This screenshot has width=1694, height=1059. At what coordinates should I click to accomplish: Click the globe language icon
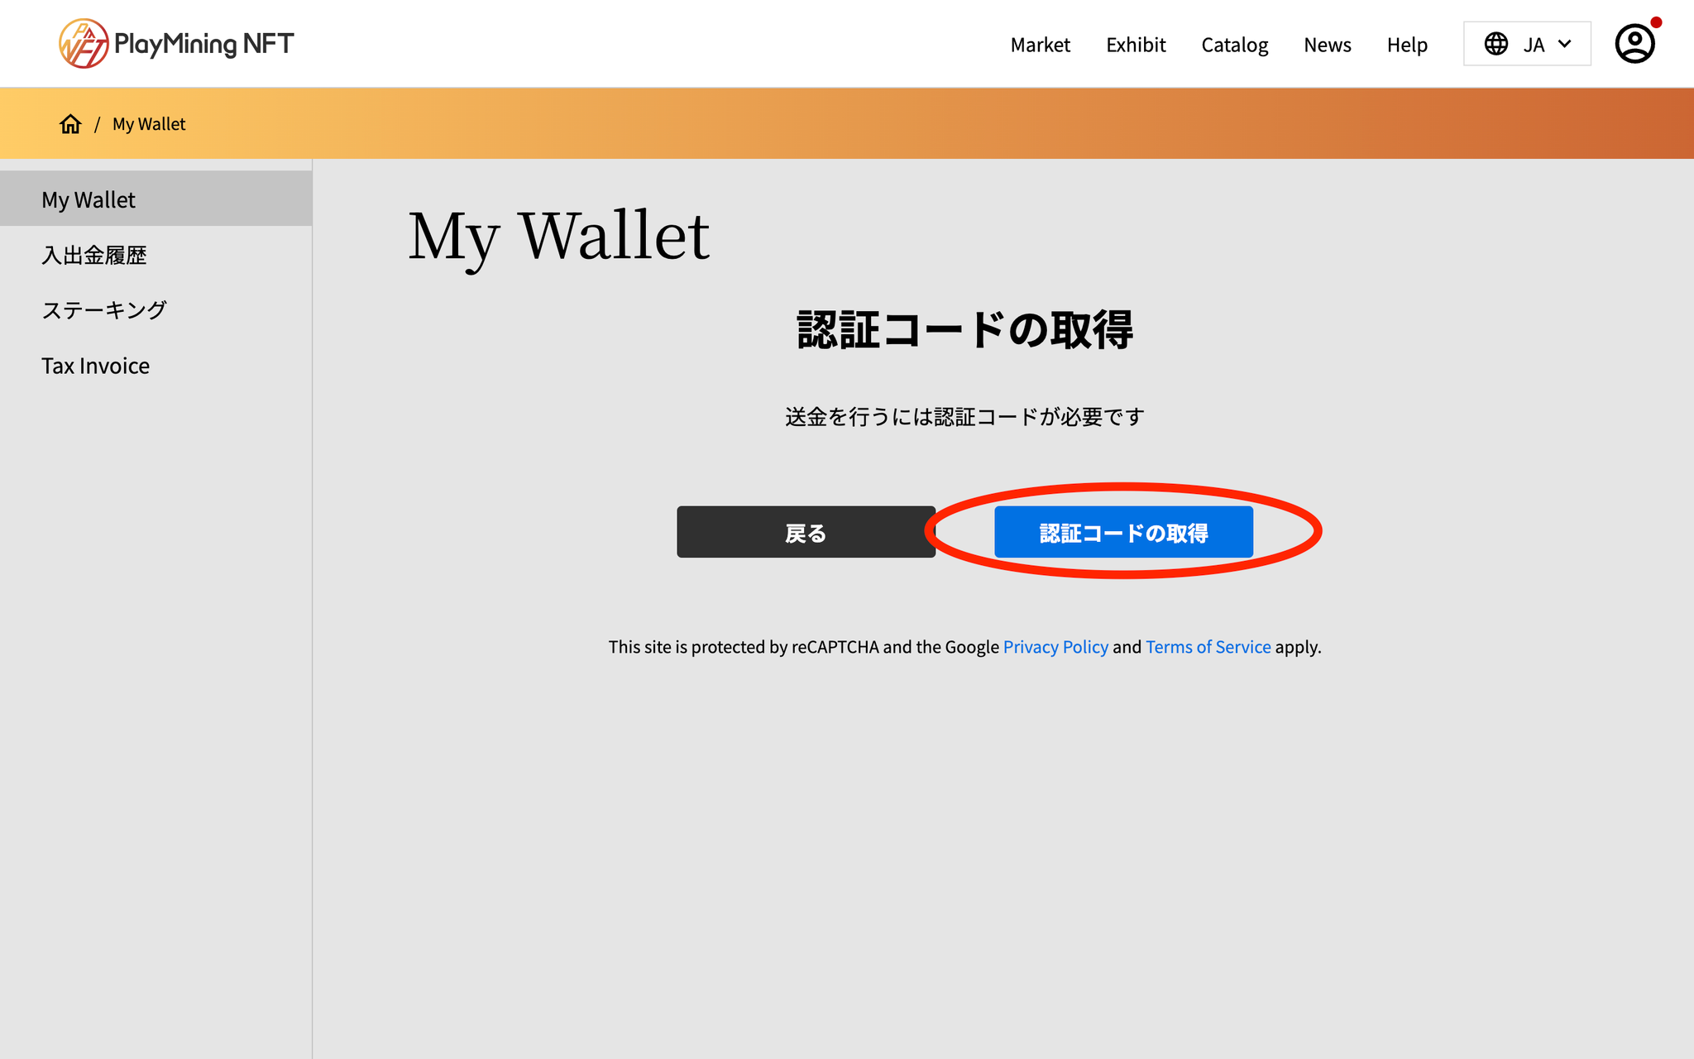click(x=1495, y=44)
